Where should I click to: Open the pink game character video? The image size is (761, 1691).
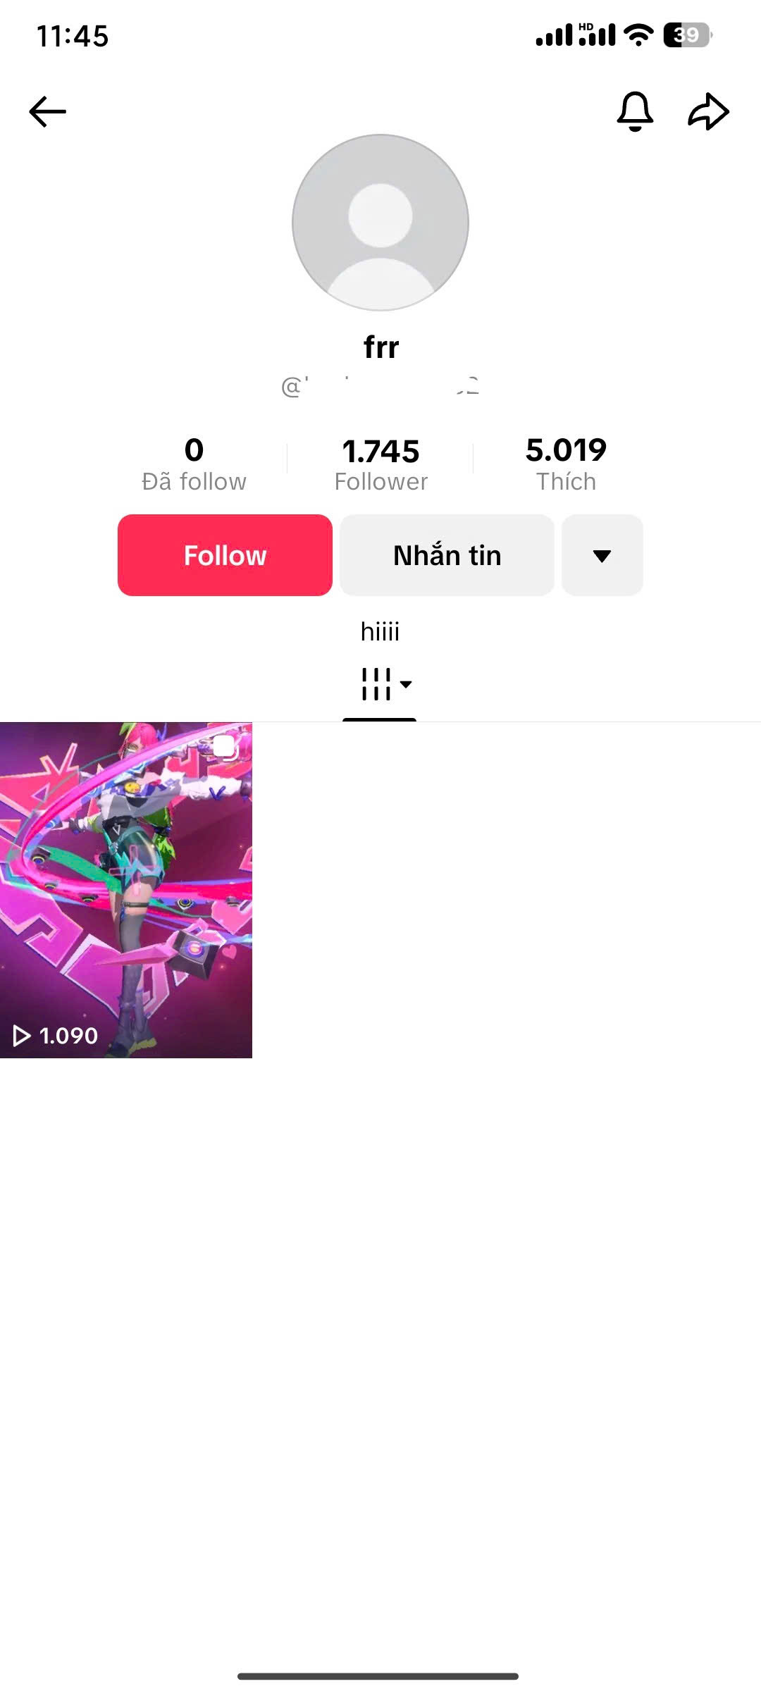(126, 890)
